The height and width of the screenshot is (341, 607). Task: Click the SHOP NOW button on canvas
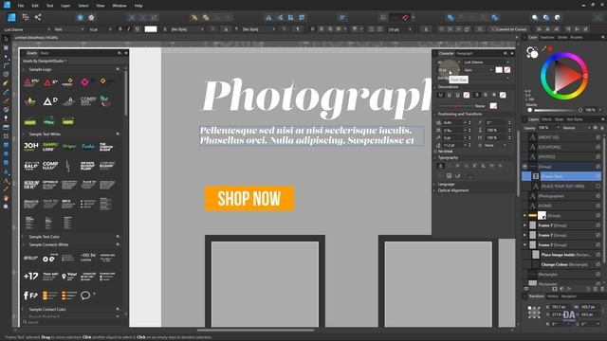pyautogui.click(x=249, y=198)
